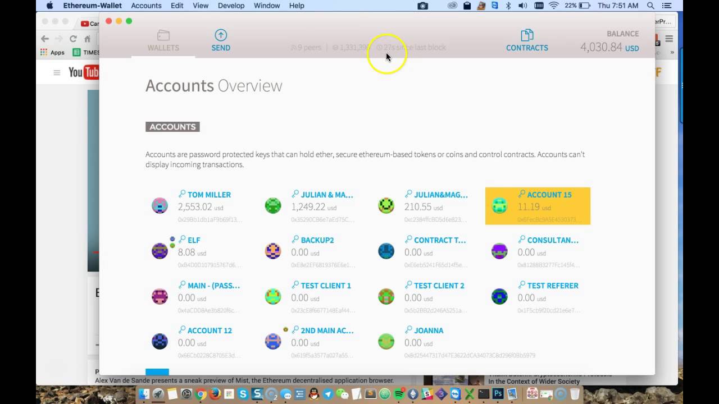
Task: Click Joanna's full account address
Action: [x=470, y=355]
